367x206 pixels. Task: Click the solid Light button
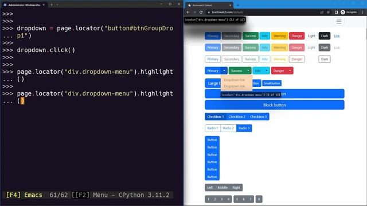(x=311, y=35)
